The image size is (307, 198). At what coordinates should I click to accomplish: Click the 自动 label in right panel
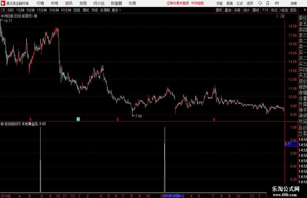point(303,128)
